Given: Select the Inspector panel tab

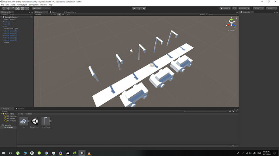Looking at the screenshot, I should coord(246,12).
